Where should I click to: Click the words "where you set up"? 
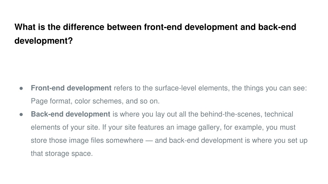[x=280, y=141]
